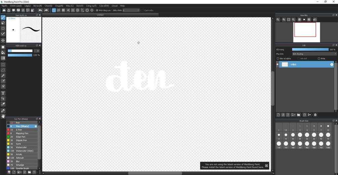Screen dimensions: 338x175
Task: Enable the circle snap guide icon
Action: tap(78, 10)
